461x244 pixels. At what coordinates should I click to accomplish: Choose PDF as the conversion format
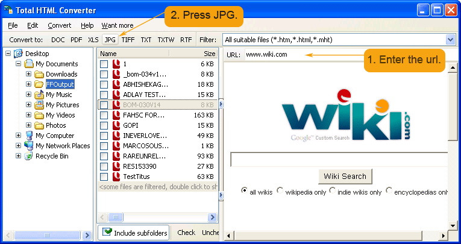tap(76, 40)
